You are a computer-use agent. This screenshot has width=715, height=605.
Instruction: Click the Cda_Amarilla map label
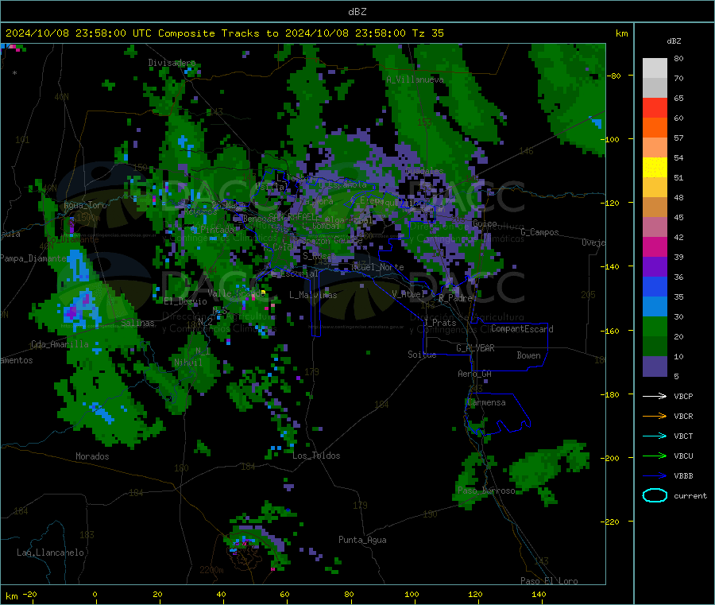tap(60, 344)
